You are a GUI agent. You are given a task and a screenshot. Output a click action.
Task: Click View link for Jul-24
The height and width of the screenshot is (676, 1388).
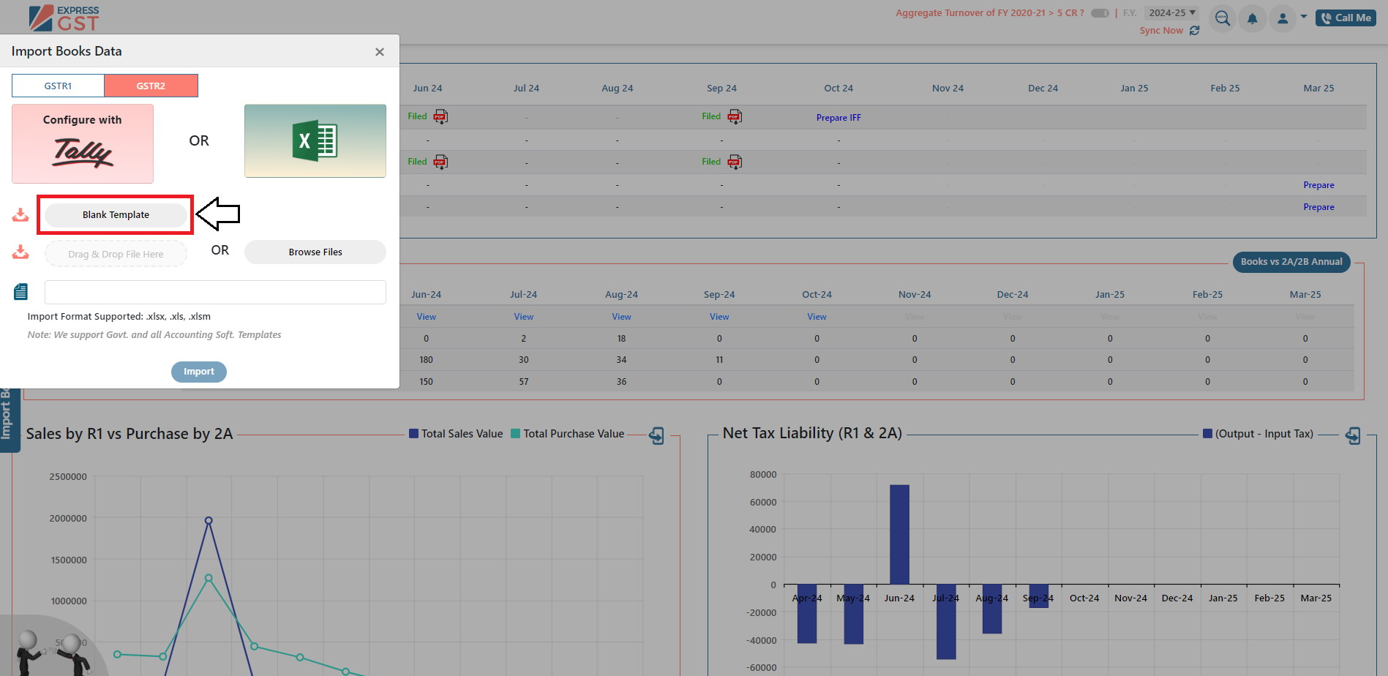(x=524, y=317)
